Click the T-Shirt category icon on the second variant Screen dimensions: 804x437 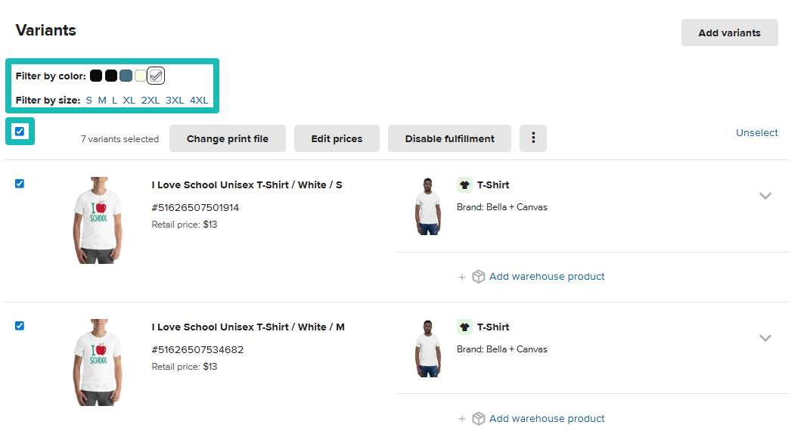coord(464,327)
